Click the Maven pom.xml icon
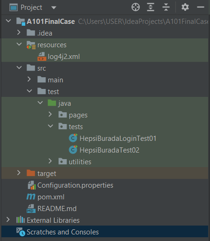 31,197
